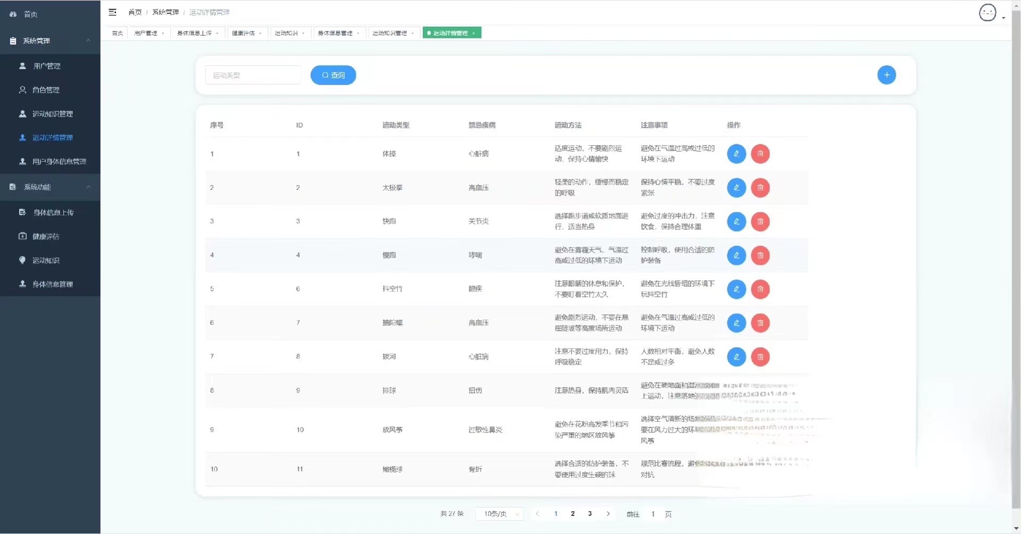Click the blue add record plus button
This screenshot has height=534, width=1021.
pos(886,75)
